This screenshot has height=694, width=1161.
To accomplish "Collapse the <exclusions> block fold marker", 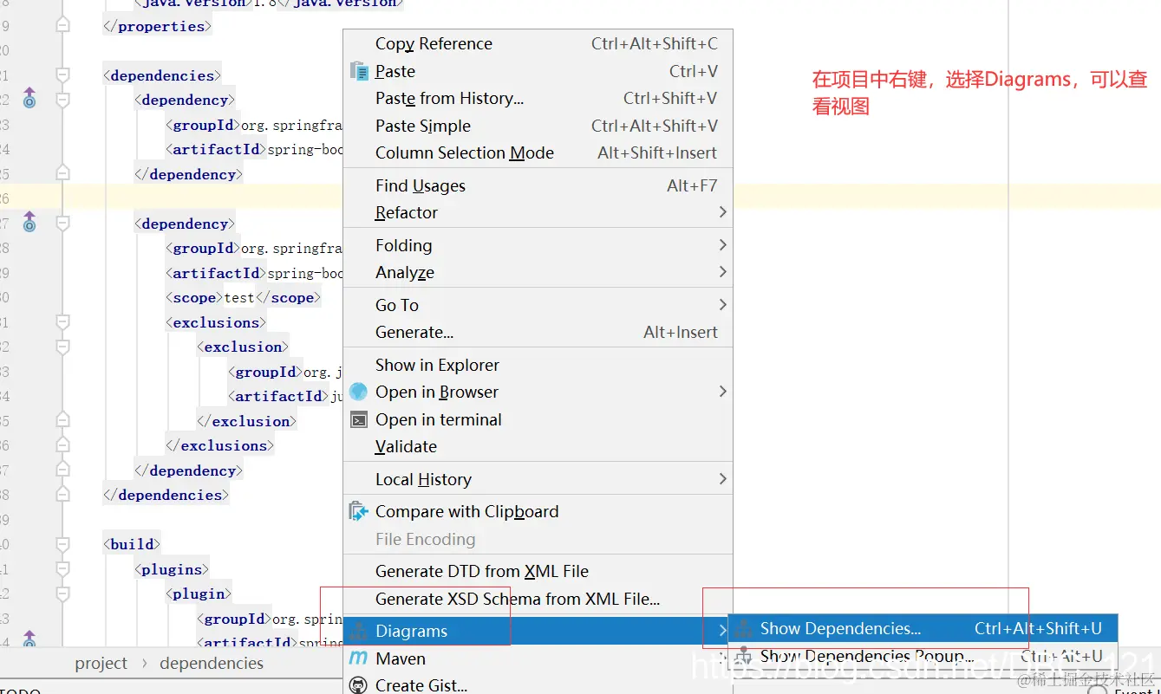I will point(62,322).
